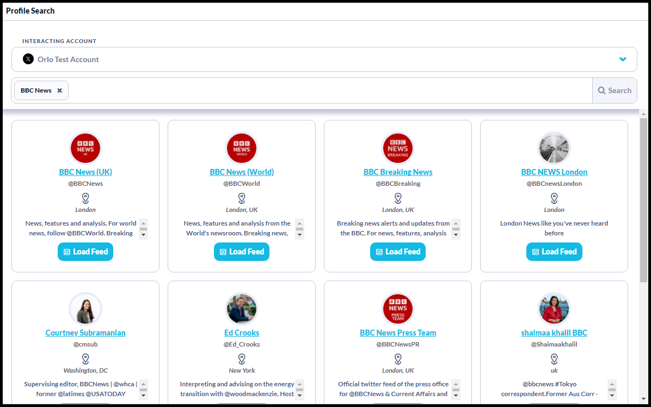Open the Orlo Test Account selector field

[x=324, y=59]
